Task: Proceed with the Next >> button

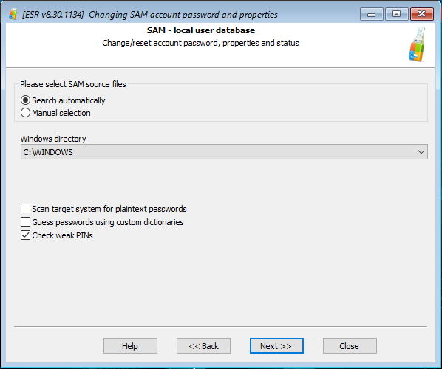Action: coord(276,346)
